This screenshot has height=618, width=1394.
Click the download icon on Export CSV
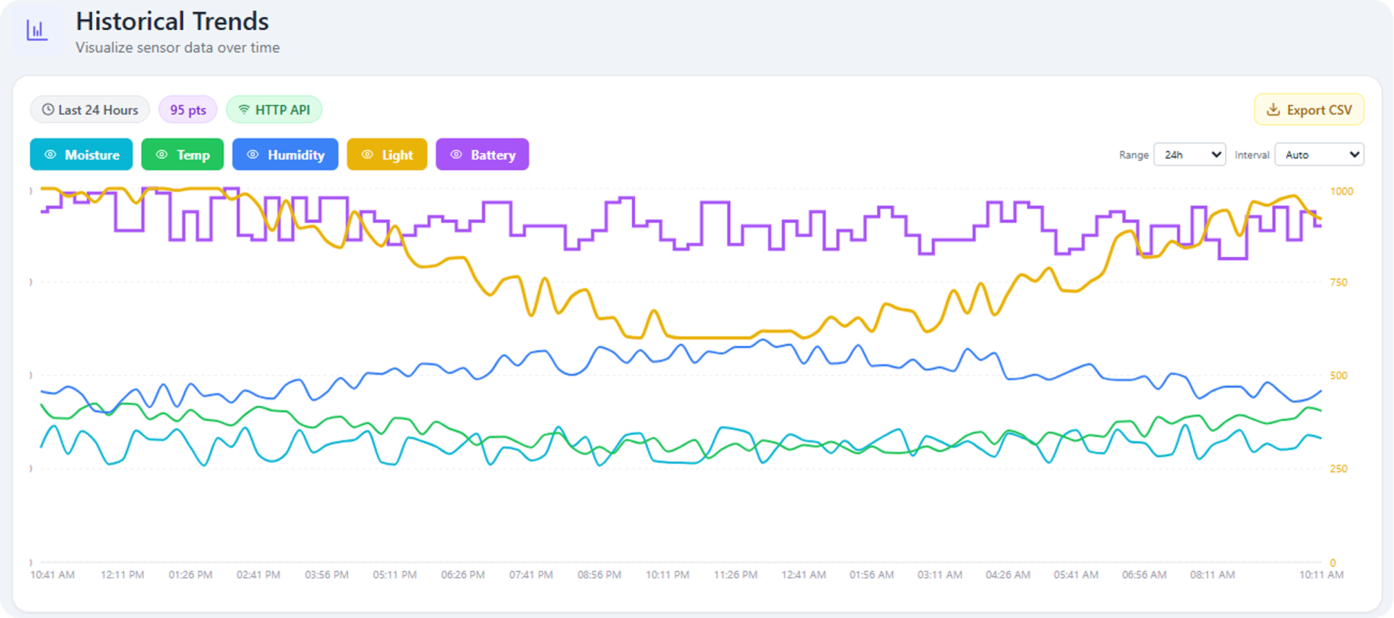tap(1273, 110)
